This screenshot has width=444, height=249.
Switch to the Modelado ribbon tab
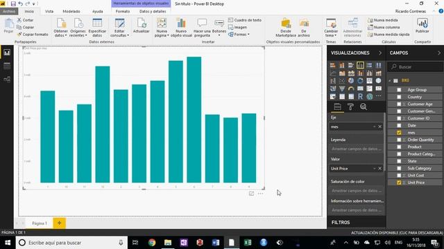71,11
